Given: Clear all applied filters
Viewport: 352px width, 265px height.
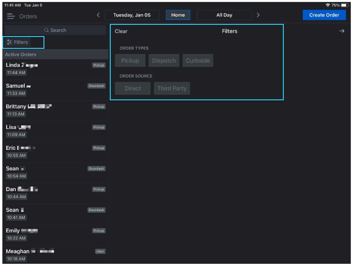Looking at the screenshot, I should coord(121,31).
